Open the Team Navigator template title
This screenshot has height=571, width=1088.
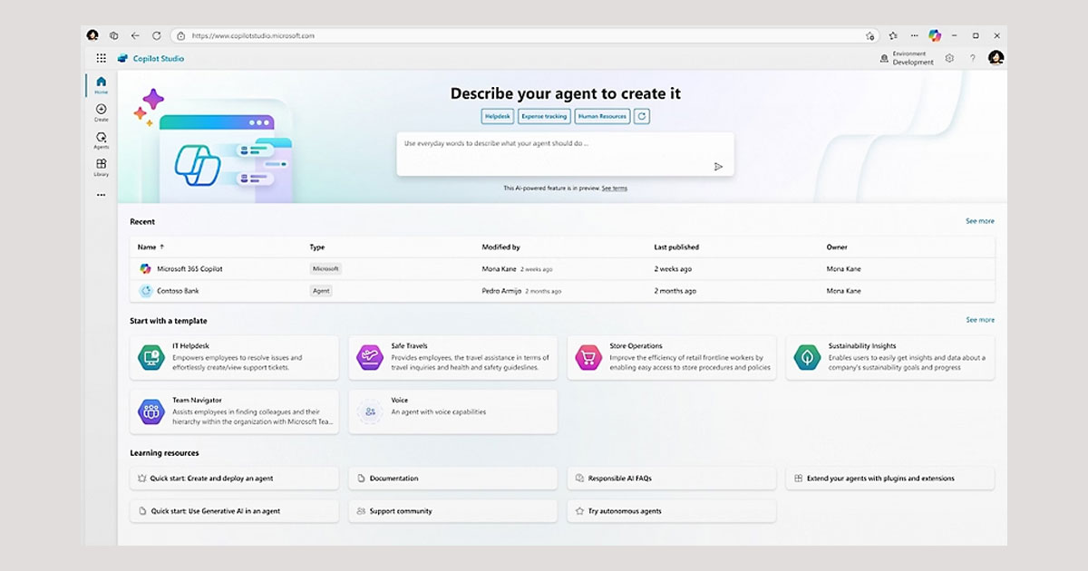pos(197,401)
